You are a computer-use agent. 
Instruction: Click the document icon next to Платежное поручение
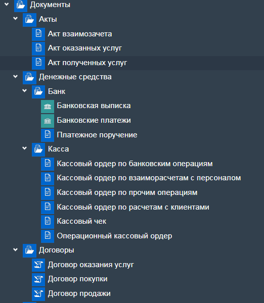(x=48, y=135)
